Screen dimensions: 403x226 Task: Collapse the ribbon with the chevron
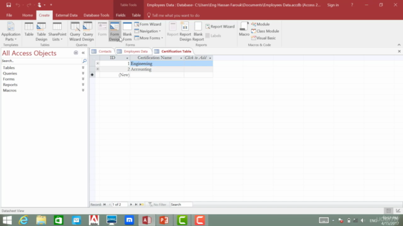tap(399, 45)
